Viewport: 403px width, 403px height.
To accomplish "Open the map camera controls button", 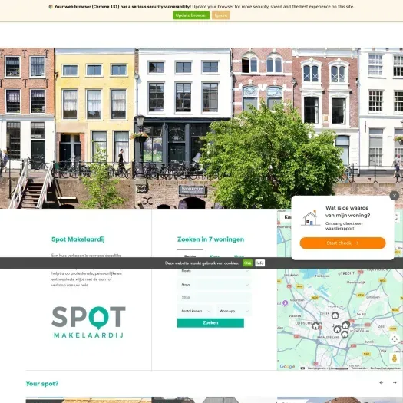I will tap(395, 339).
